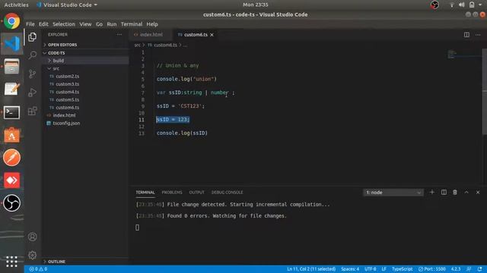Open the Run menu
Viewport: 487px width, 273px height.
pyautogui.click(x=112, y=24)
